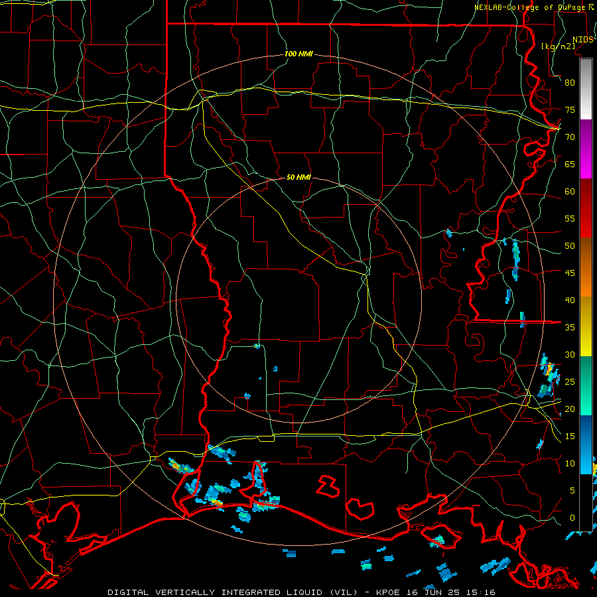This screenshot has height=597, width=597.
Task: Click the 5 value on the color scale
Action: coord(572,491)
